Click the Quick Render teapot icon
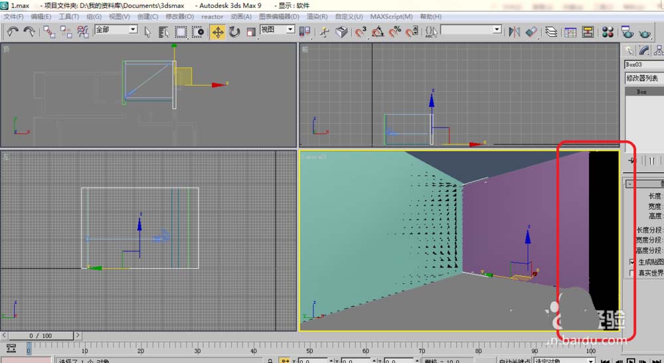The image size is (664, 363). (x=645, y=31)
